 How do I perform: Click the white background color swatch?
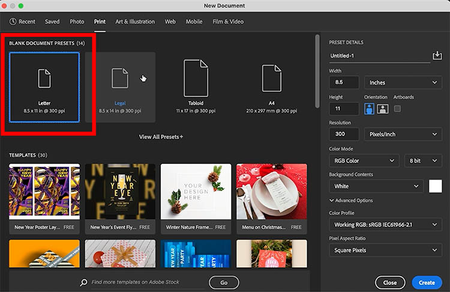435,186
